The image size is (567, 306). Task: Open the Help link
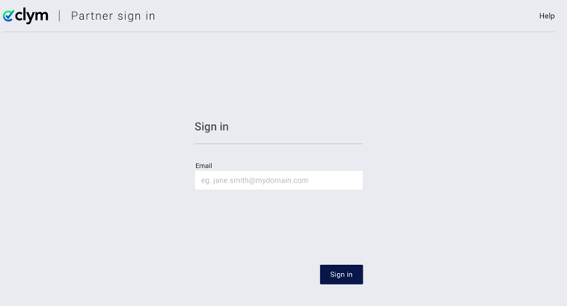[x=546, y=16]
